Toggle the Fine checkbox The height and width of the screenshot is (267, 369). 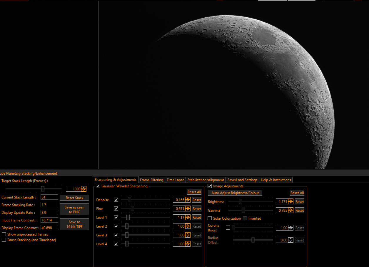[x=116, y=209]
